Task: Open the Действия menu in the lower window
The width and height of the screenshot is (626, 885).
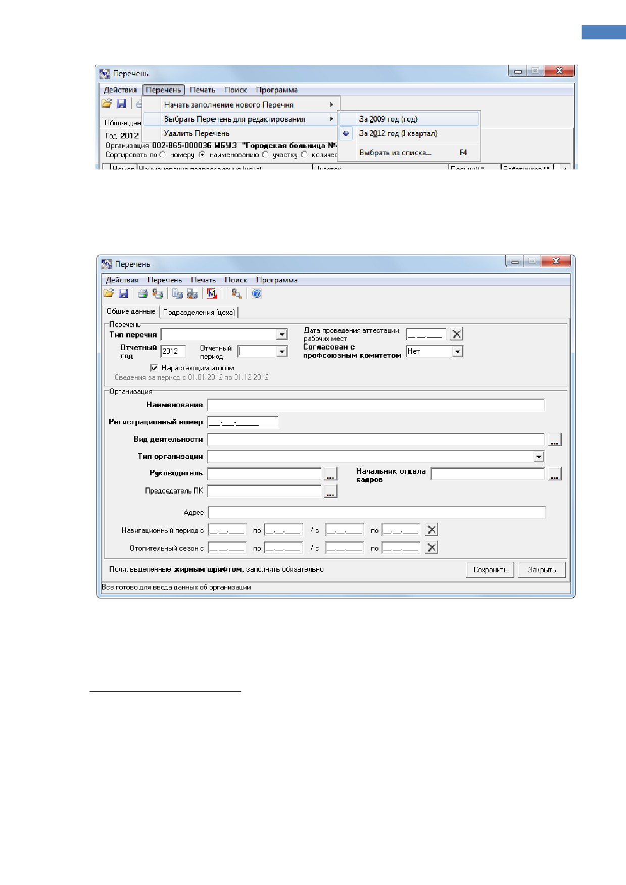Action: click(x=122, y=280)
